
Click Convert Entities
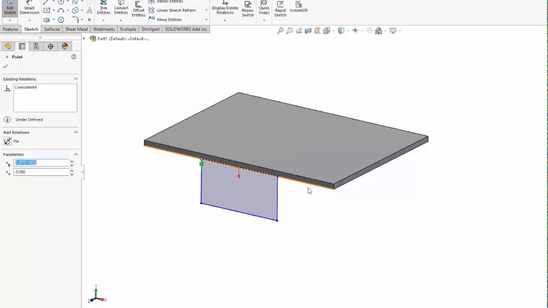(121, 8)
